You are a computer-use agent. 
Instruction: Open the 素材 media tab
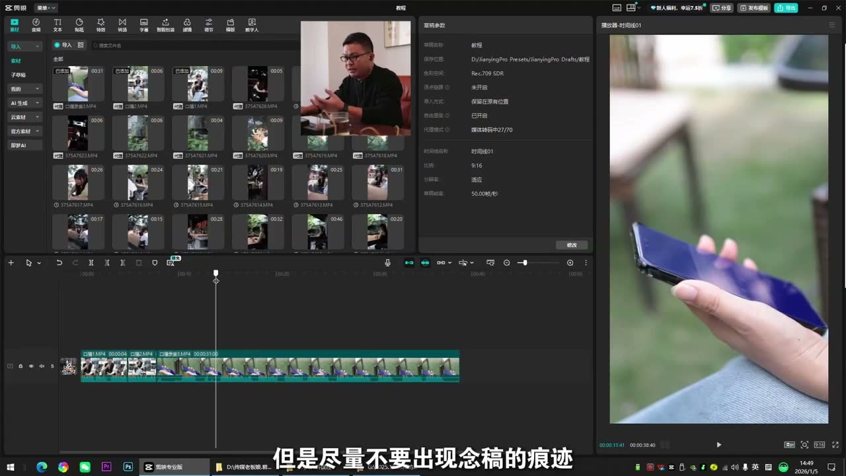[15, 25]
